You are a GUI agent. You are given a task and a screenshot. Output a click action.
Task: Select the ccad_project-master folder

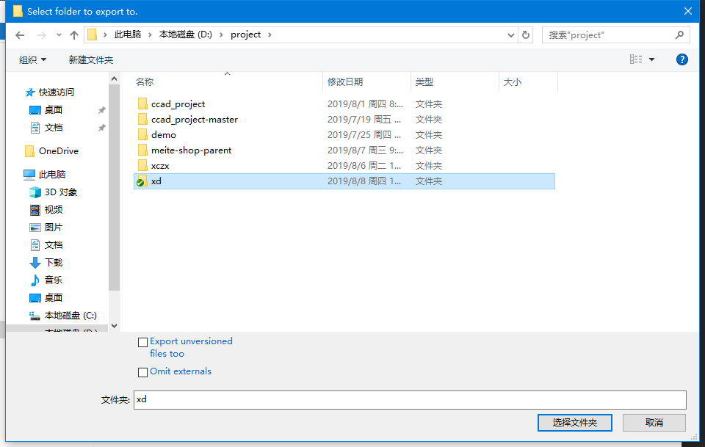coord(194,120)
